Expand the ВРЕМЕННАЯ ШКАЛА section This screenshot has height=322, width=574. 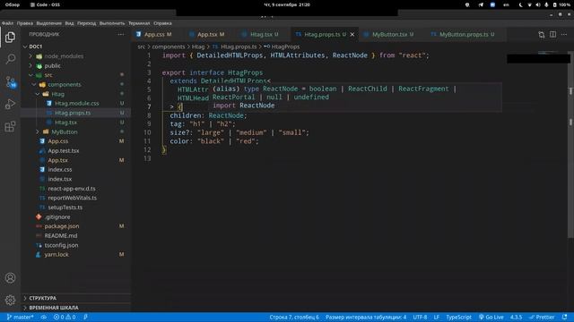[x=54, y=308]
